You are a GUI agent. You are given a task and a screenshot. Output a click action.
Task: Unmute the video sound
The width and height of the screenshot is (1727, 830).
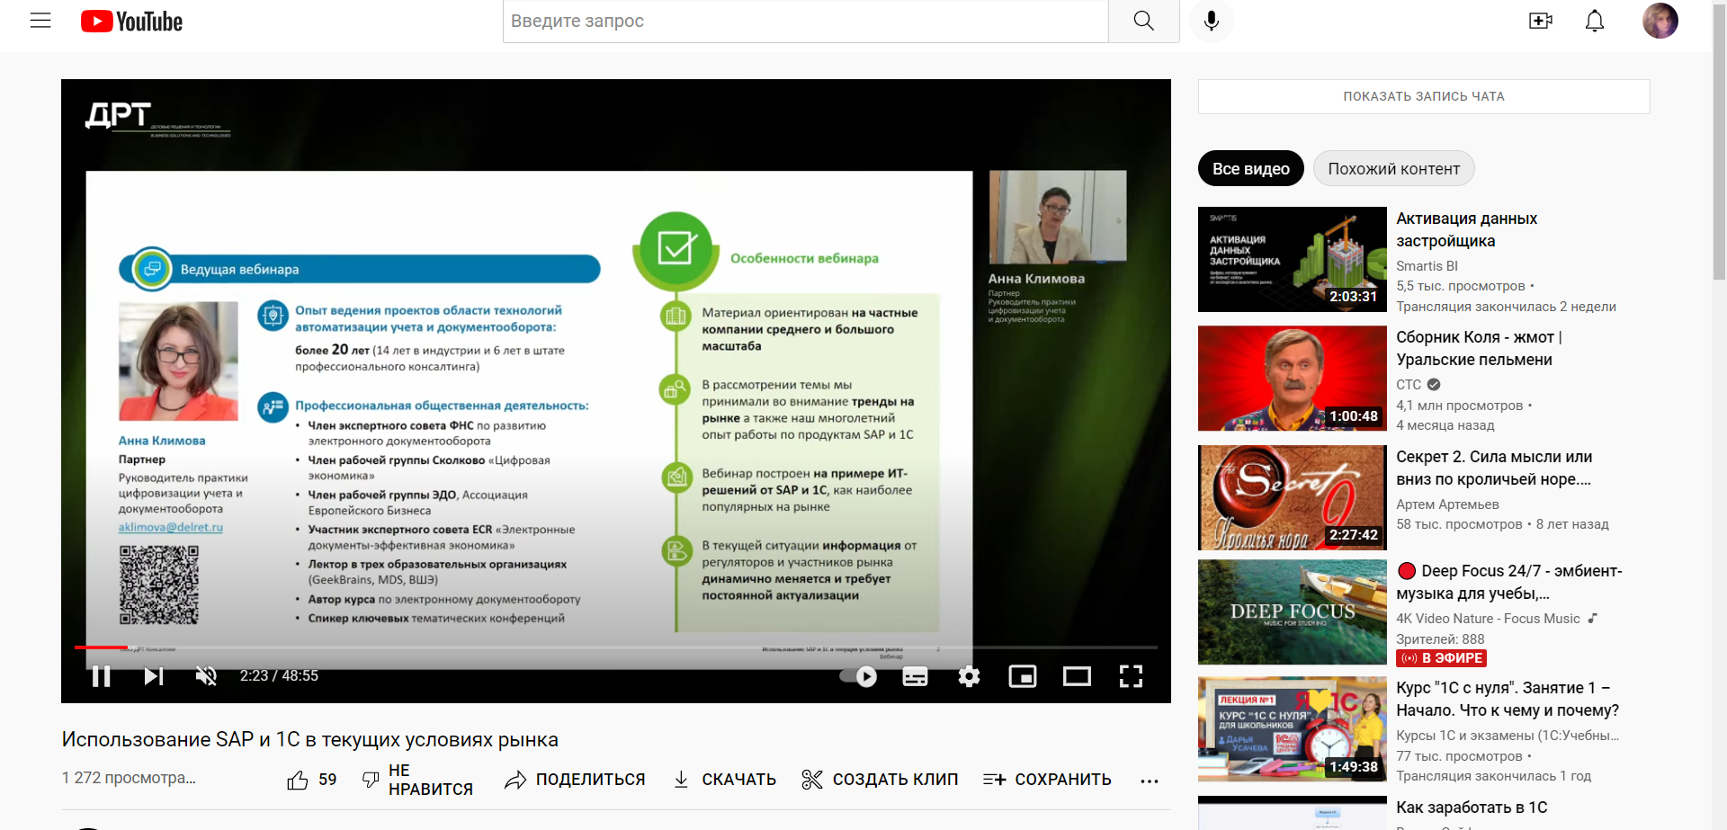(x=206, y=676)
